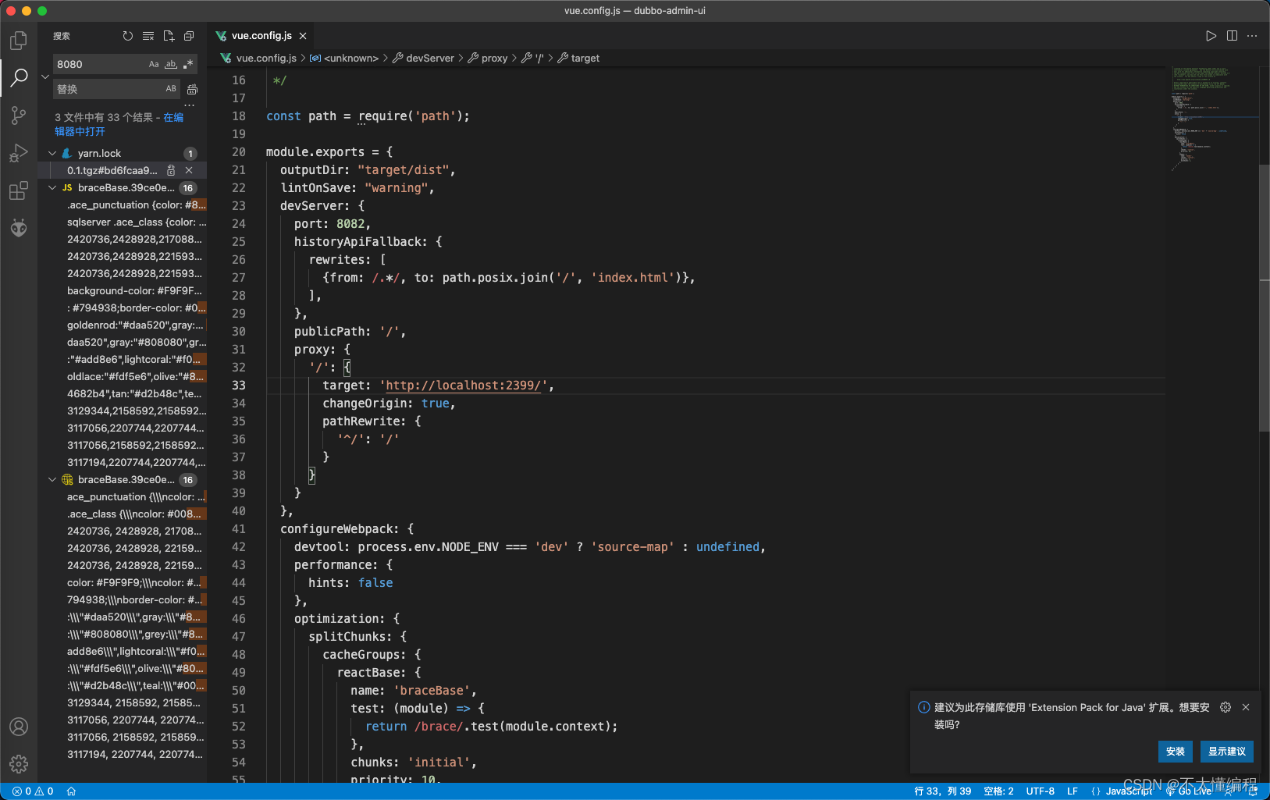Clear all search results

(x=148, y=36)
